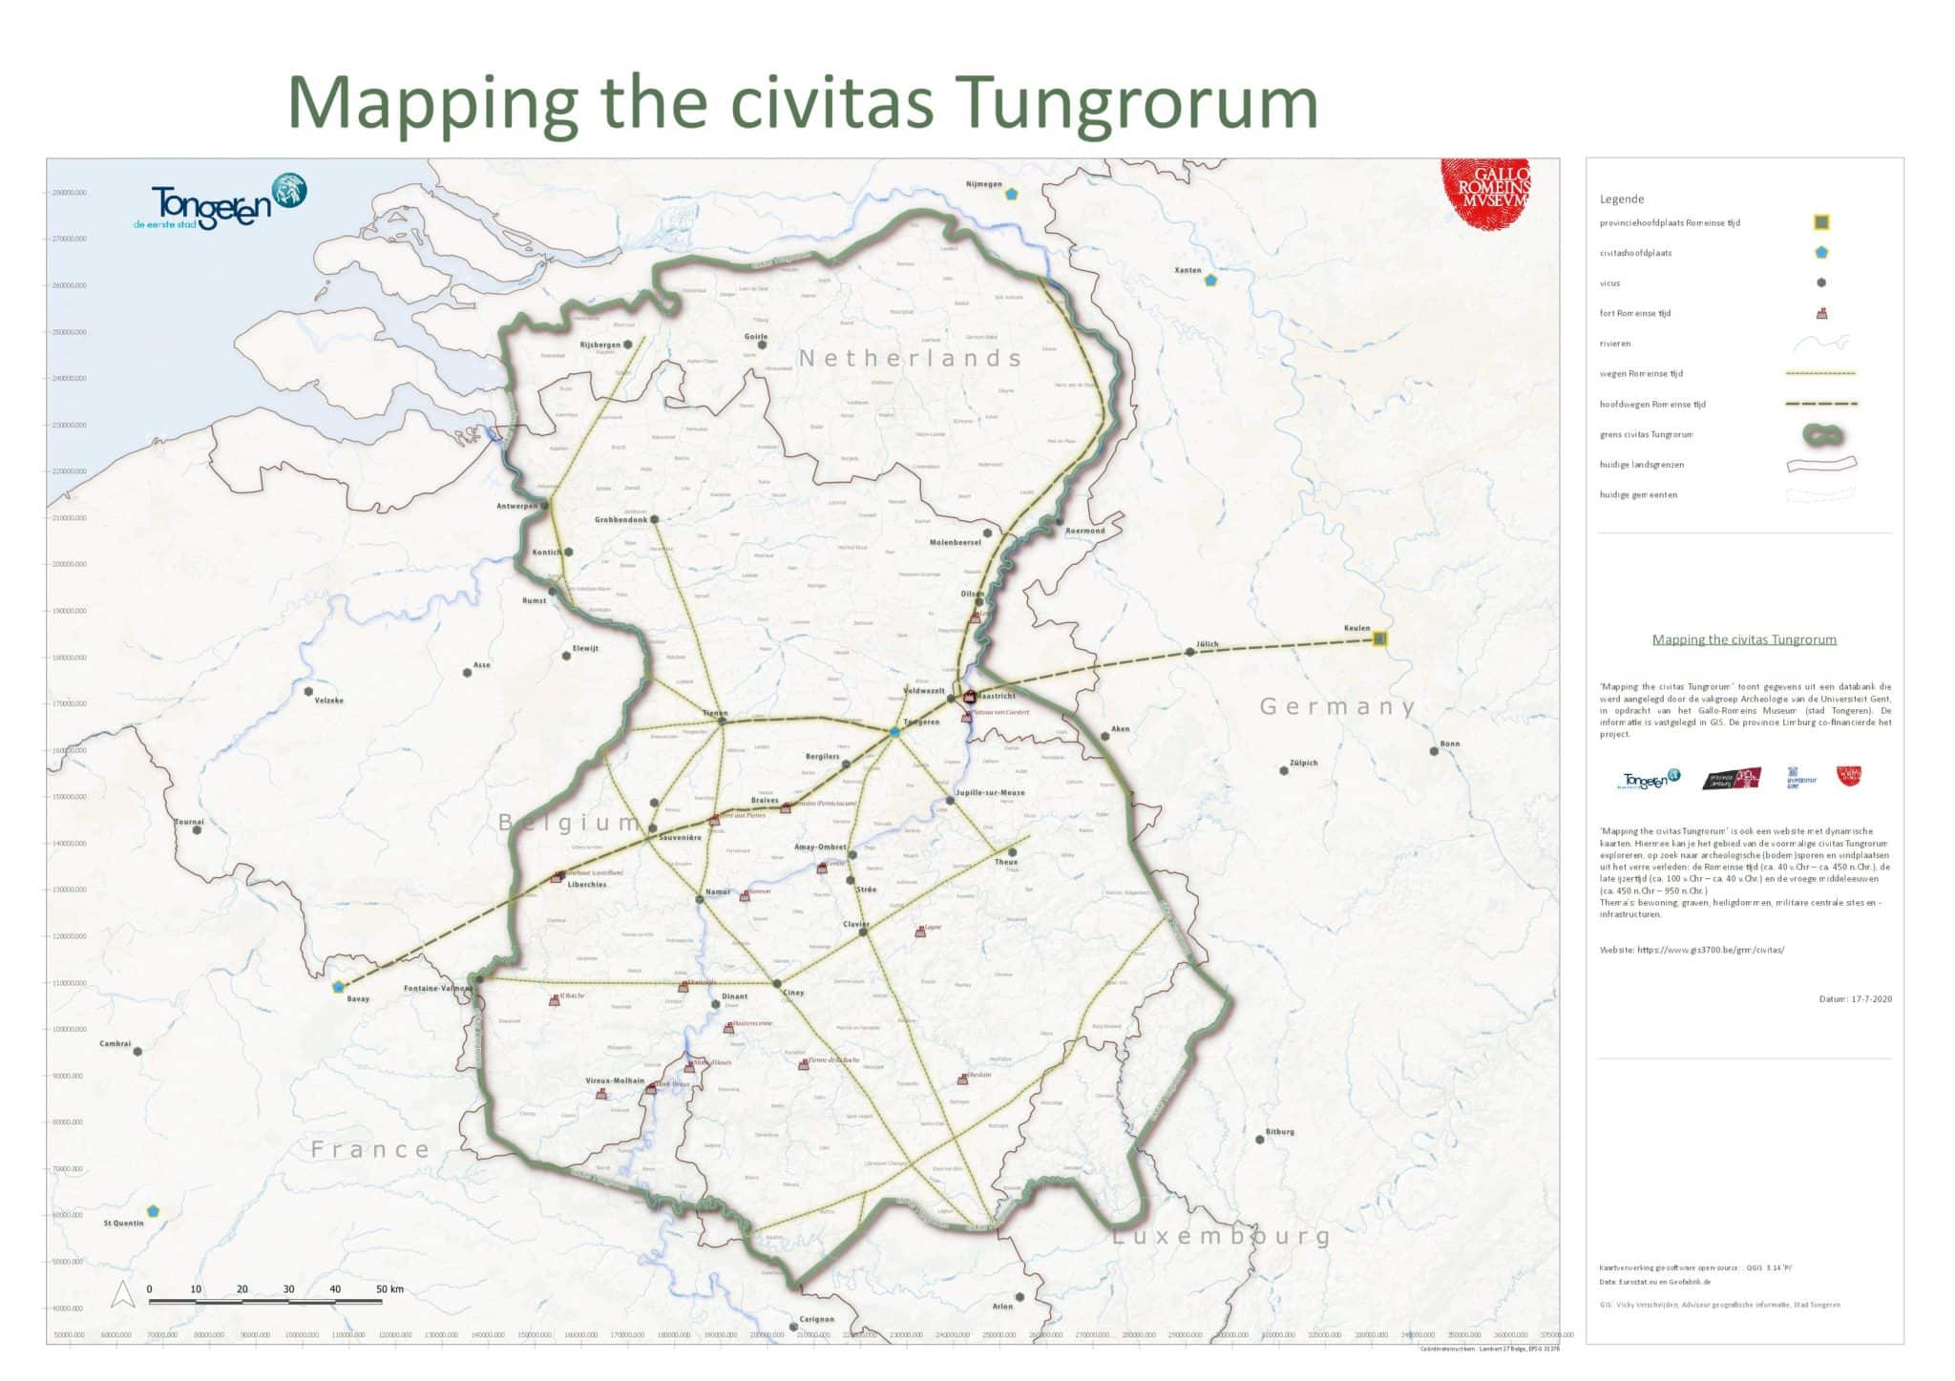Toggle the huidige landsgrenzen legend entry

coord(1821,465)
